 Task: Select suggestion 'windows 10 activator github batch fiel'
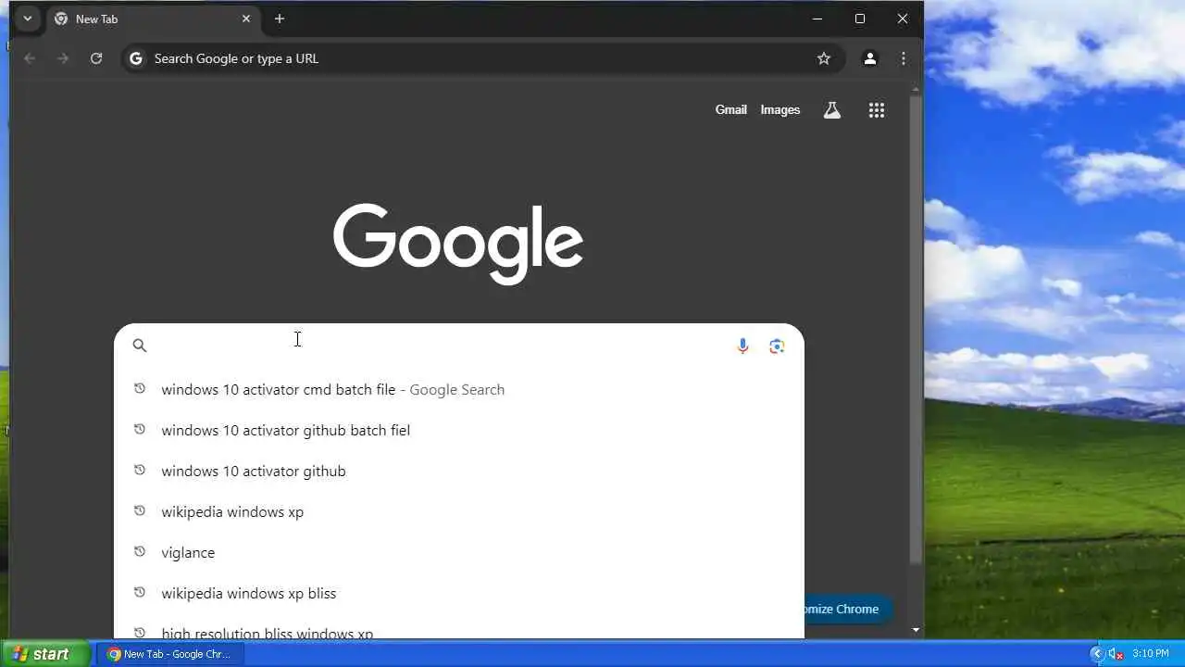pos(459,430)
